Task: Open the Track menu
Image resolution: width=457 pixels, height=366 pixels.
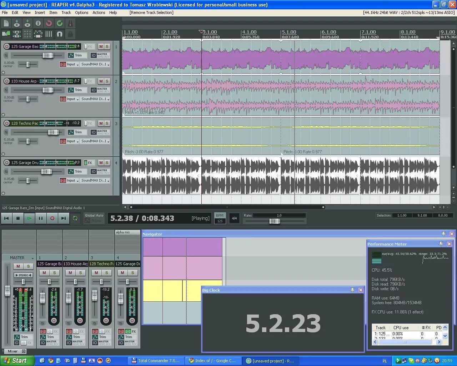Action: [66, 13]
